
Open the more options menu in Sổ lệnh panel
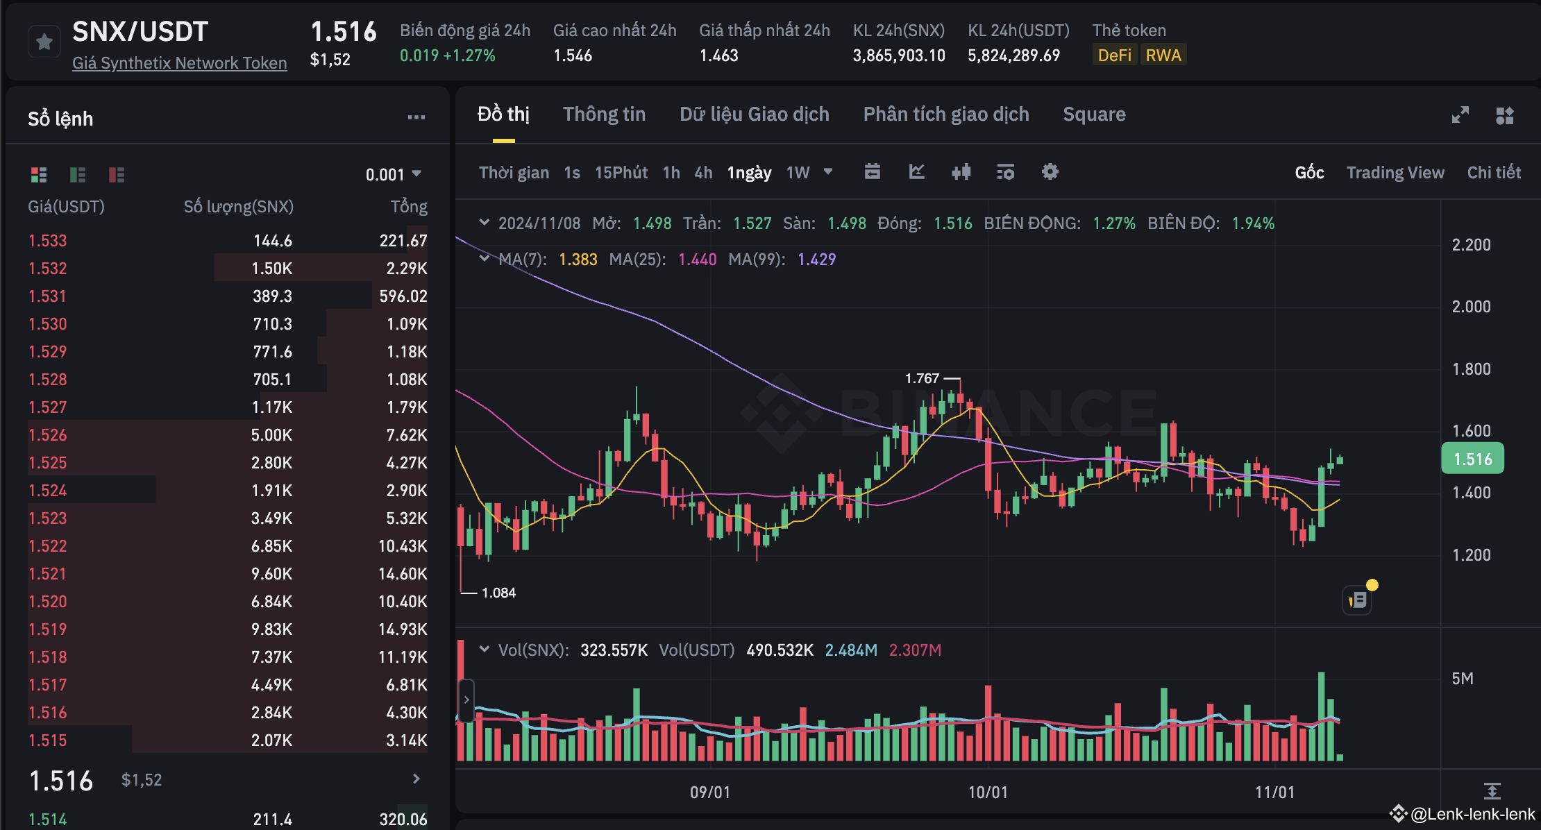[416, 117]
